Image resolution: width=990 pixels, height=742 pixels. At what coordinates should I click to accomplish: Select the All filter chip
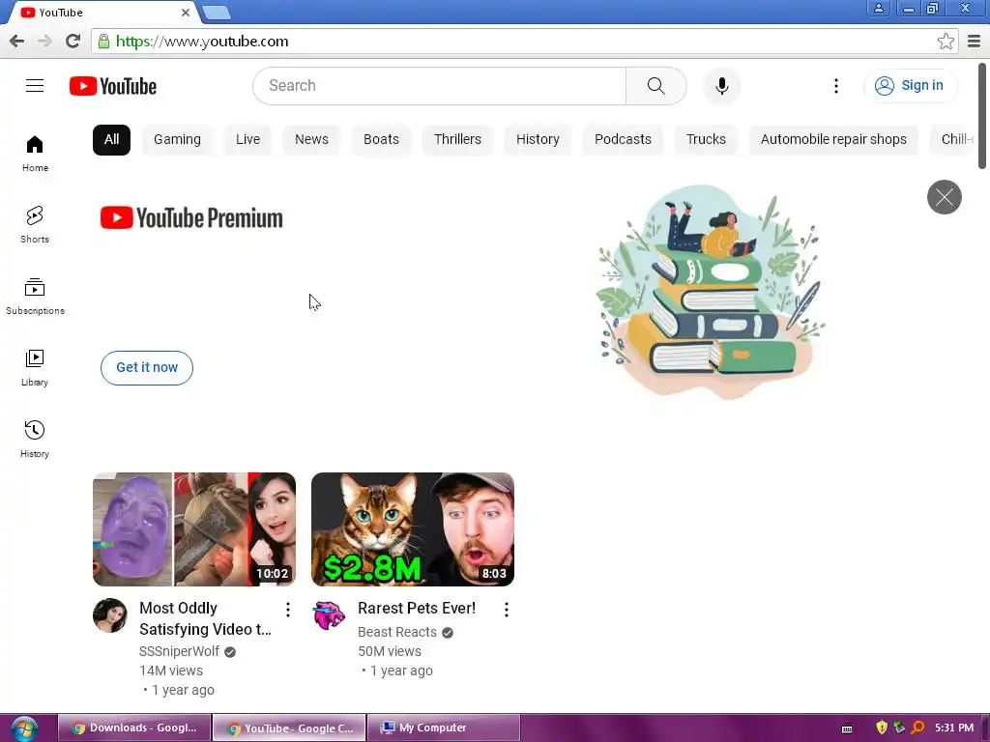[112, 139]
